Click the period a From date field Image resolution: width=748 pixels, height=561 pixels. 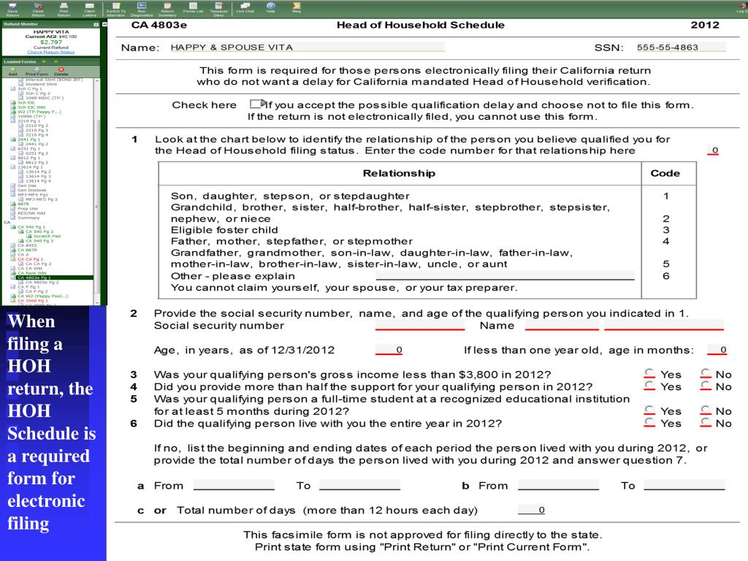[234, 485]
